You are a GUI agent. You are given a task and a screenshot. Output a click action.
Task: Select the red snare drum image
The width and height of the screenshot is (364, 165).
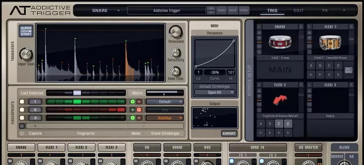tap(280, 42)
